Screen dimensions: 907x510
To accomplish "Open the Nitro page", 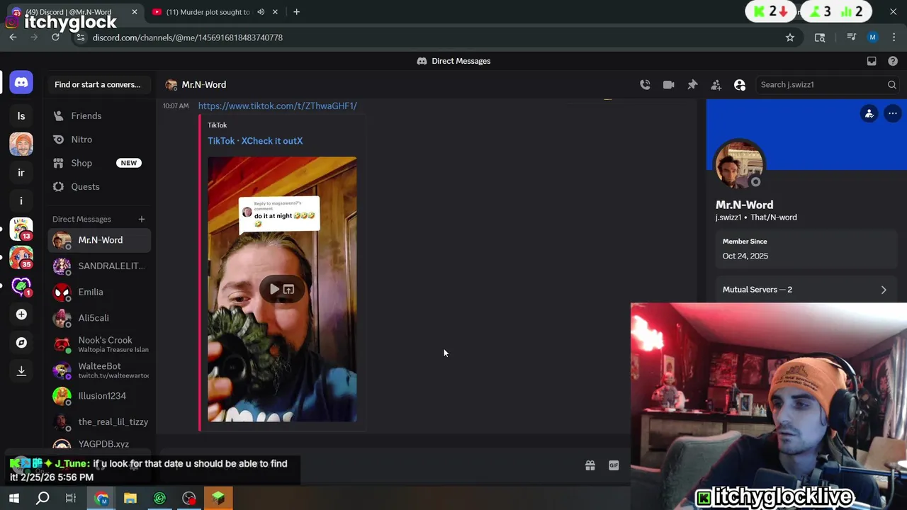I will tap(99, 140).
